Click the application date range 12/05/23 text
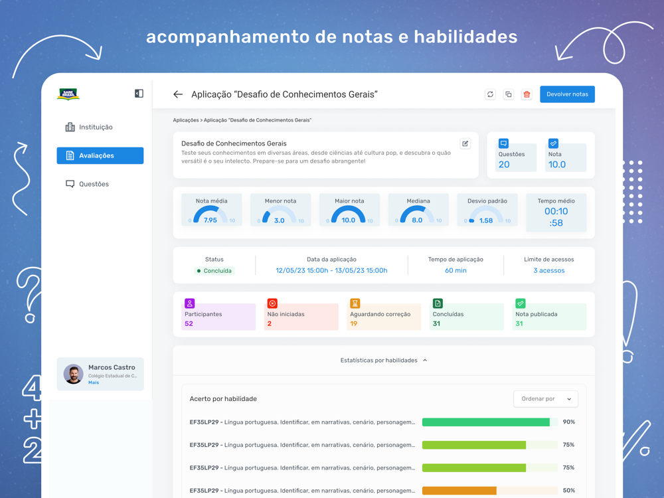 [x=331, y=271]
